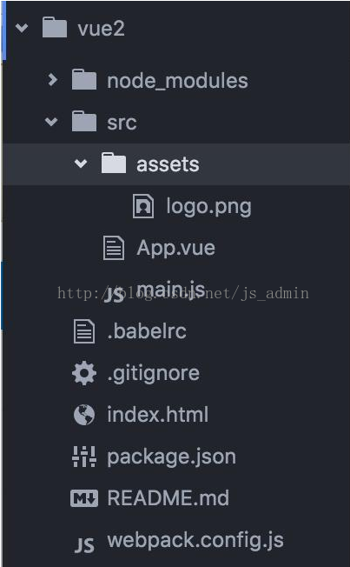Click the vue2 root folder icon
The height and width of the screenshot is (567, 350).
(x=55, y=28)
